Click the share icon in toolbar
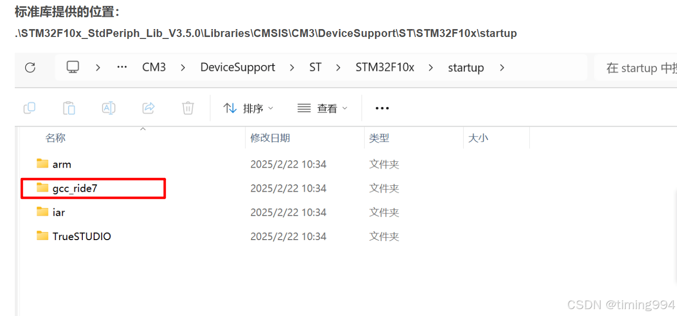 tap(148, 108)
